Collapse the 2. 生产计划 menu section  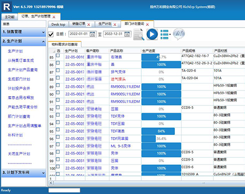pyautogui.click(x=24, y=41)
